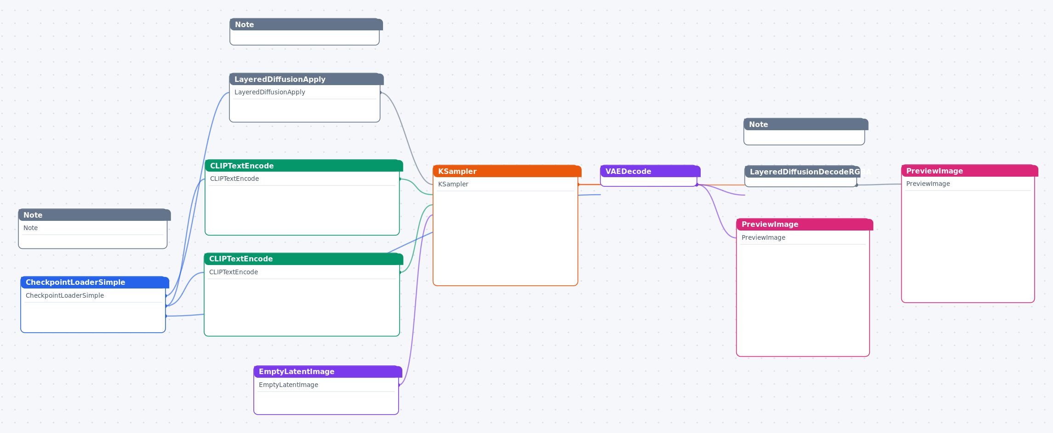
Task: Click the body label of the PreviewImage node below LayeredDiffusionDecodeRGBA
Action: pyautogui.click(x=763, y=237)
